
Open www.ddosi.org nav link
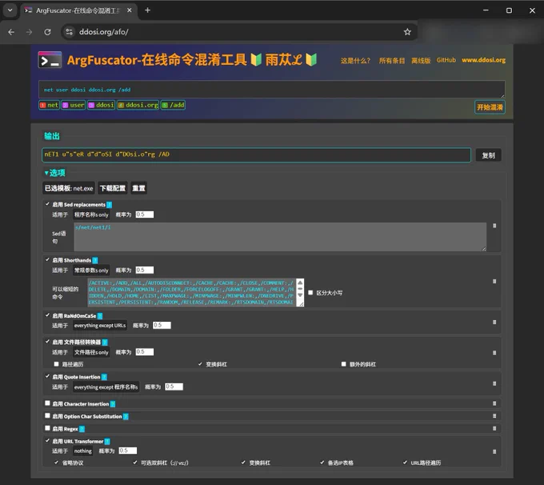tap(483, 60)
